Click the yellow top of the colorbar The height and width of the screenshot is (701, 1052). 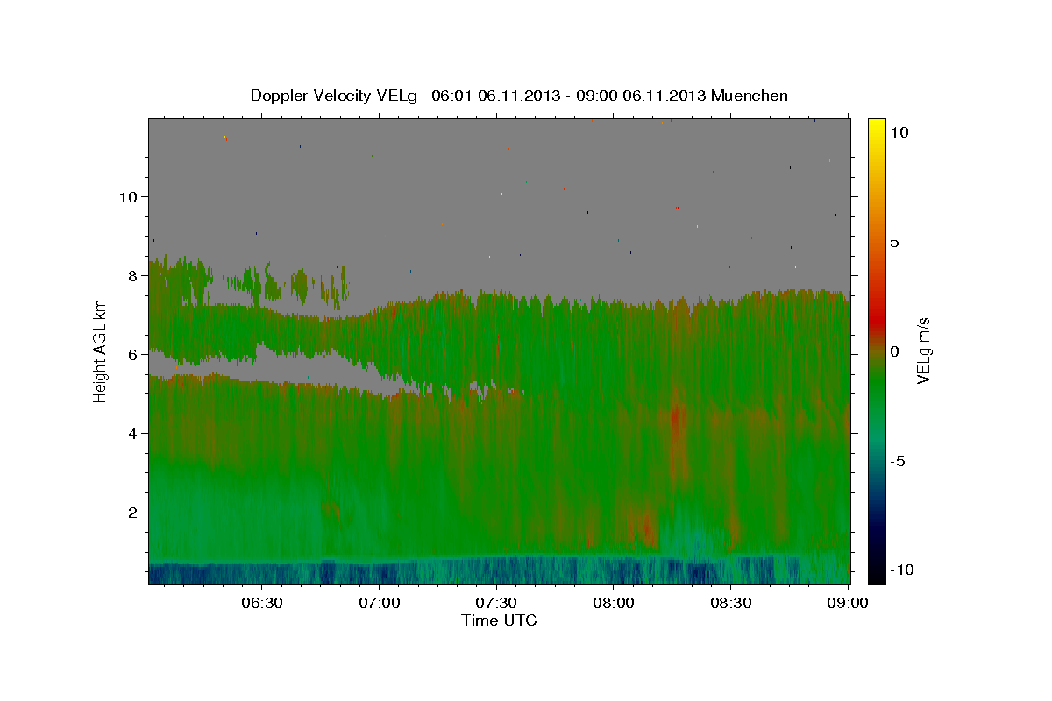[x=876, y=127]
